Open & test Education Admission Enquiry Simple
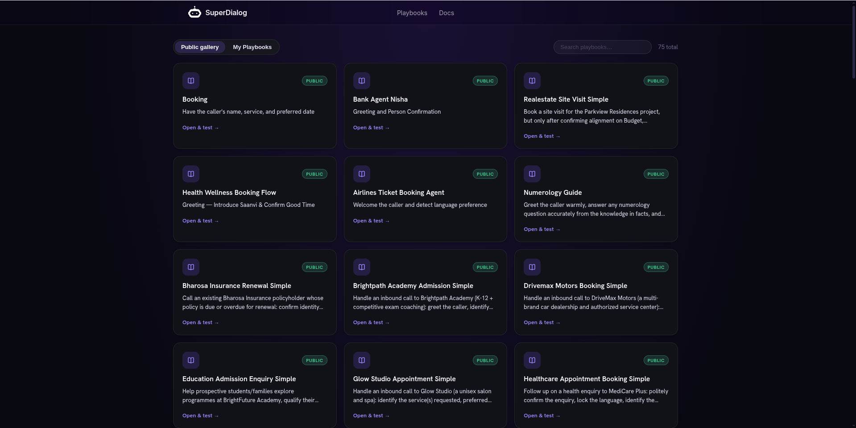The image size is (856, 428). [200, 416]
